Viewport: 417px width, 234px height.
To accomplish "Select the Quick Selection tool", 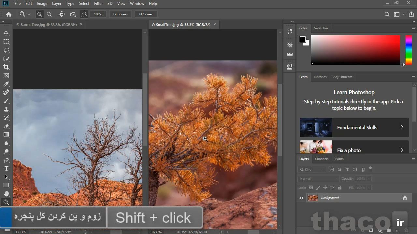I will (6, 58).
